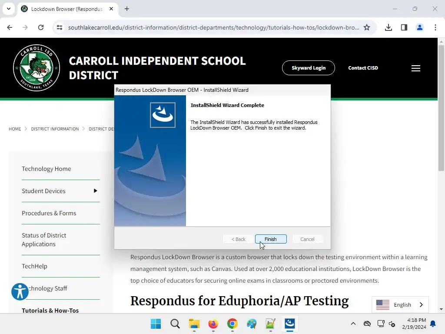
Task: Open notifications bell in taskbar
Action: coord(433,324)
